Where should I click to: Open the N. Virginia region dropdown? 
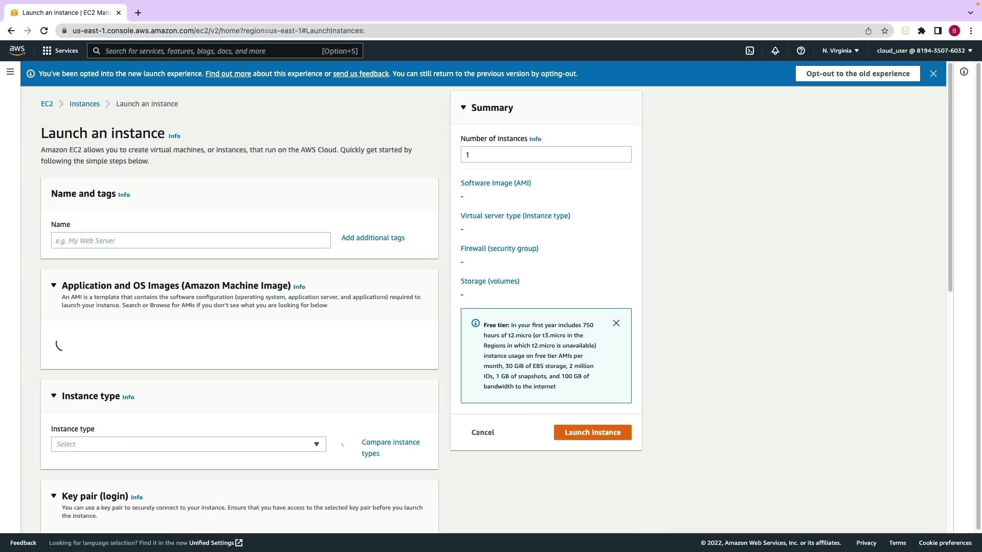coord(840,51)
